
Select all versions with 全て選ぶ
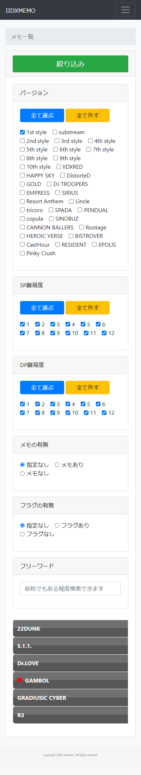point(42,115)
